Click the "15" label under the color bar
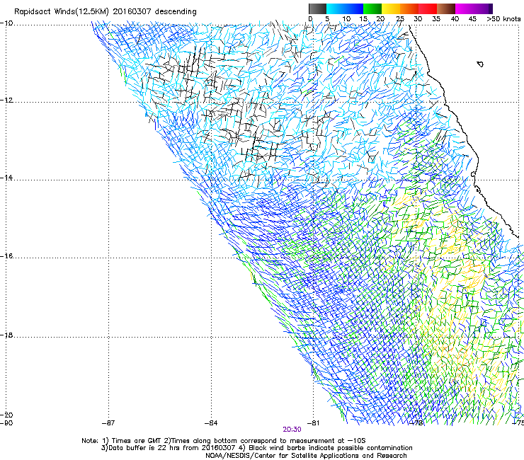This screenshot has width=524, height=460. click(363, 19)
